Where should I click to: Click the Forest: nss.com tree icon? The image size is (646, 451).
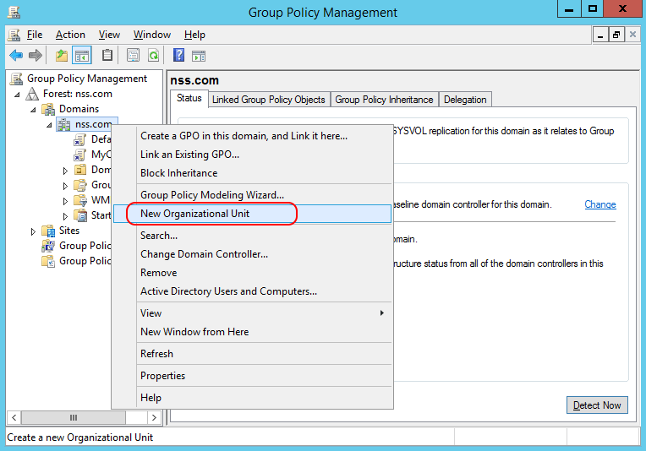(34, 94)
